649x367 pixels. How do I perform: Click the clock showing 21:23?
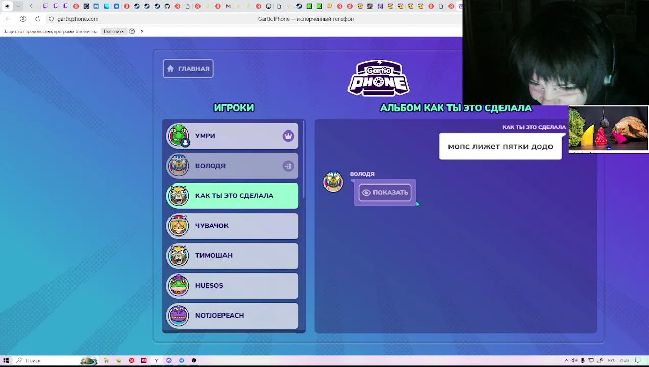pos(625,361)
